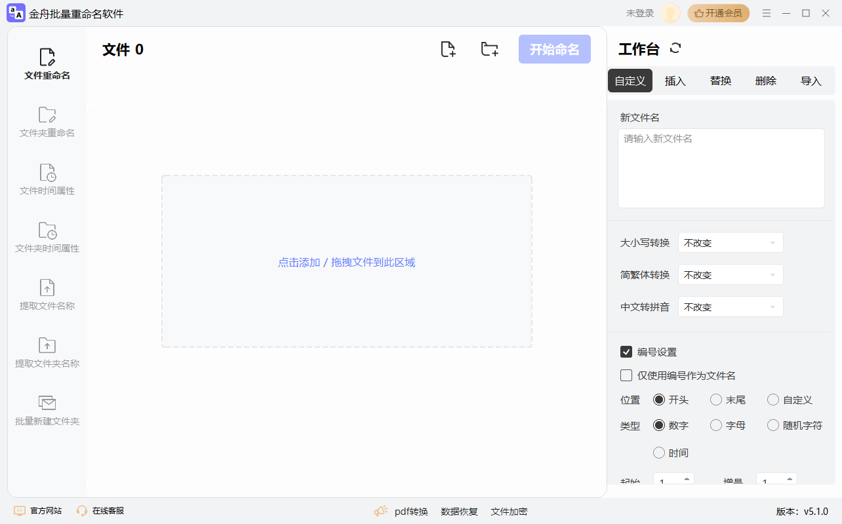This screenshot has height=524, width=842.
Task: Click the 新文件名 text input box
Action: click(721, 168)
